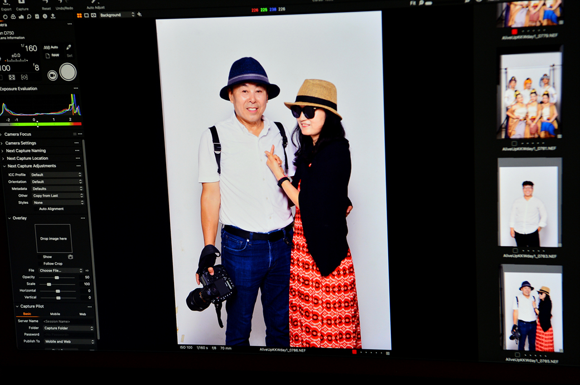Collapse the Next Capture Adjustments section

[4, 166]
